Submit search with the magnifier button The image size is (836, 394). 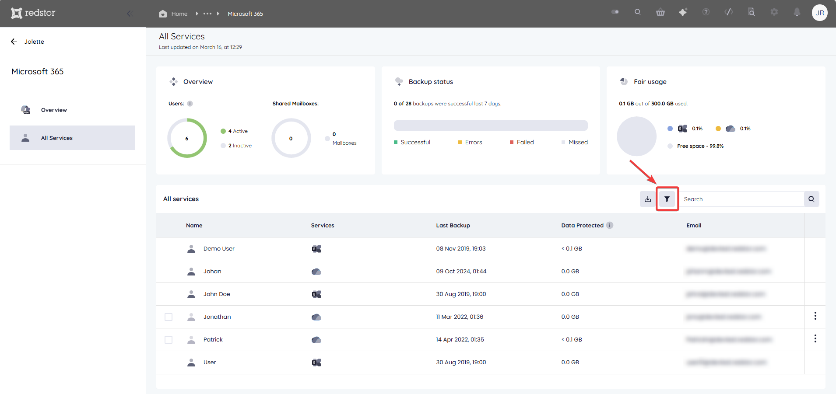[811, 199]
